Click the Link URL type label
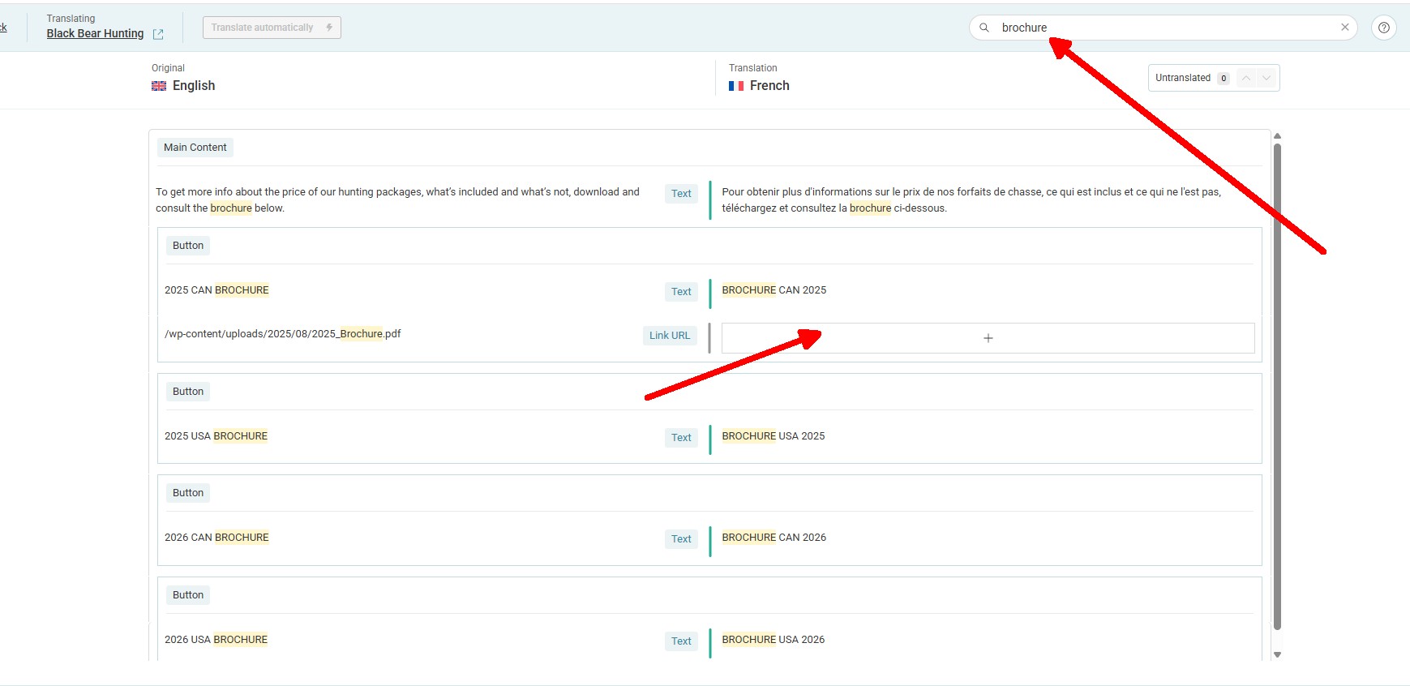The width and height of the screenshot is (1410, 686). [669, 336]
